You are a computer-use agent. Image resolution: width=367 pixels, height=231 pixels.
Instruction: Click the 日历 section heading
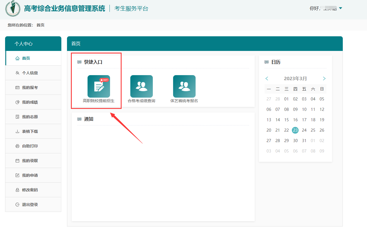point(276,62)
